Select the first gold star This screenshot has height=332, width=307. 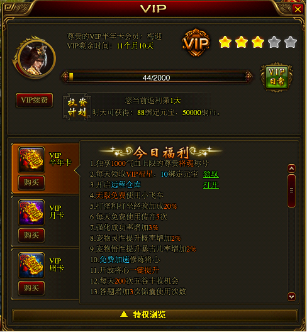[x=225, y=41]
